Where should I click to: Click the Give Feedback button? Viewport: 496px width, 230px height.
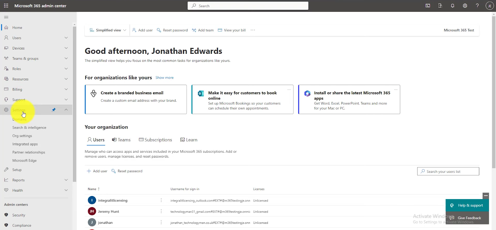pyautogui.click(x=467, y=218)
